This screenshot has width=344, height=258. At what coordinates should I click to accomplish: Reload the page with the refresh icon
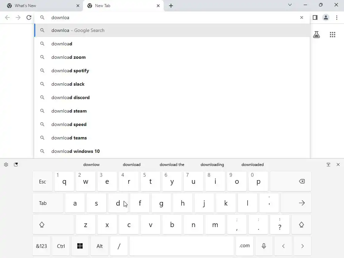click(29, 17)
